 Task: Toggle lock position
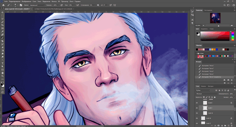coord(209,97)
